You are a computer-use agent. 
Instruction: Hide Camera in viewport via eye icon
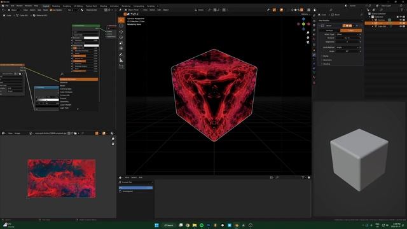click(x=401, y=20)
